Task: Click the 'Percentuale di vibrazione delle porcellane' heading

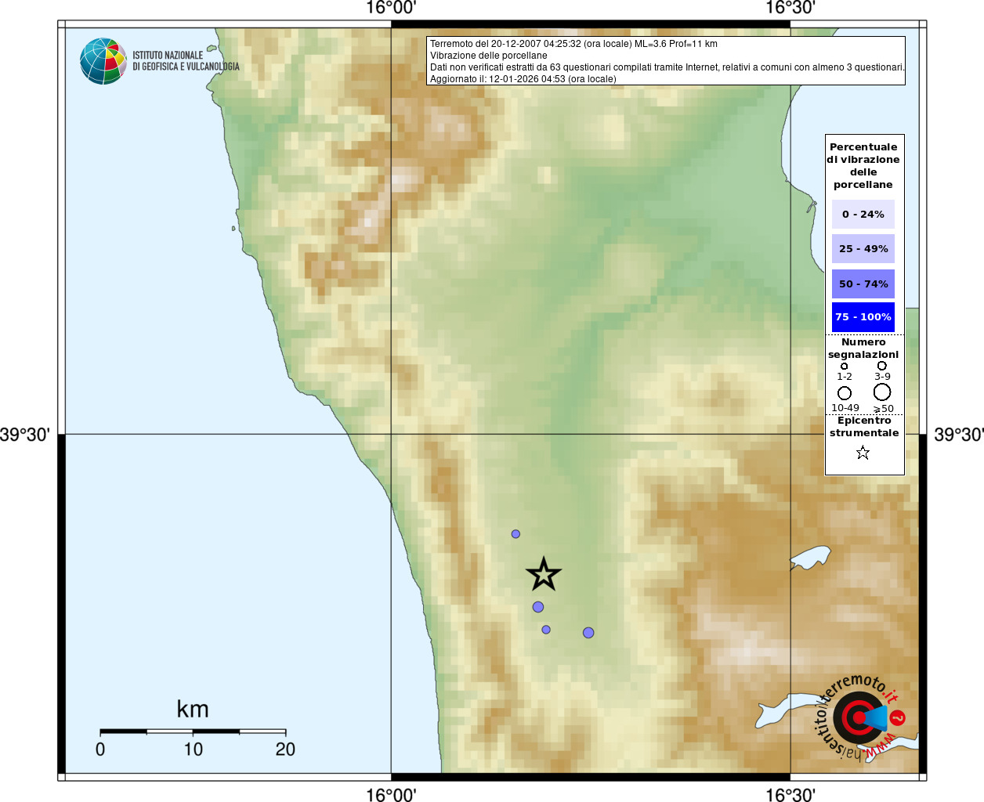Action: pos(863,165)
